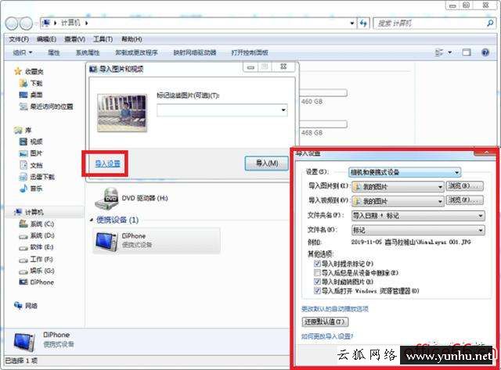501x370 pixels.
Task: Click 如何更改导入设置 help link
Action: [327, 336]
